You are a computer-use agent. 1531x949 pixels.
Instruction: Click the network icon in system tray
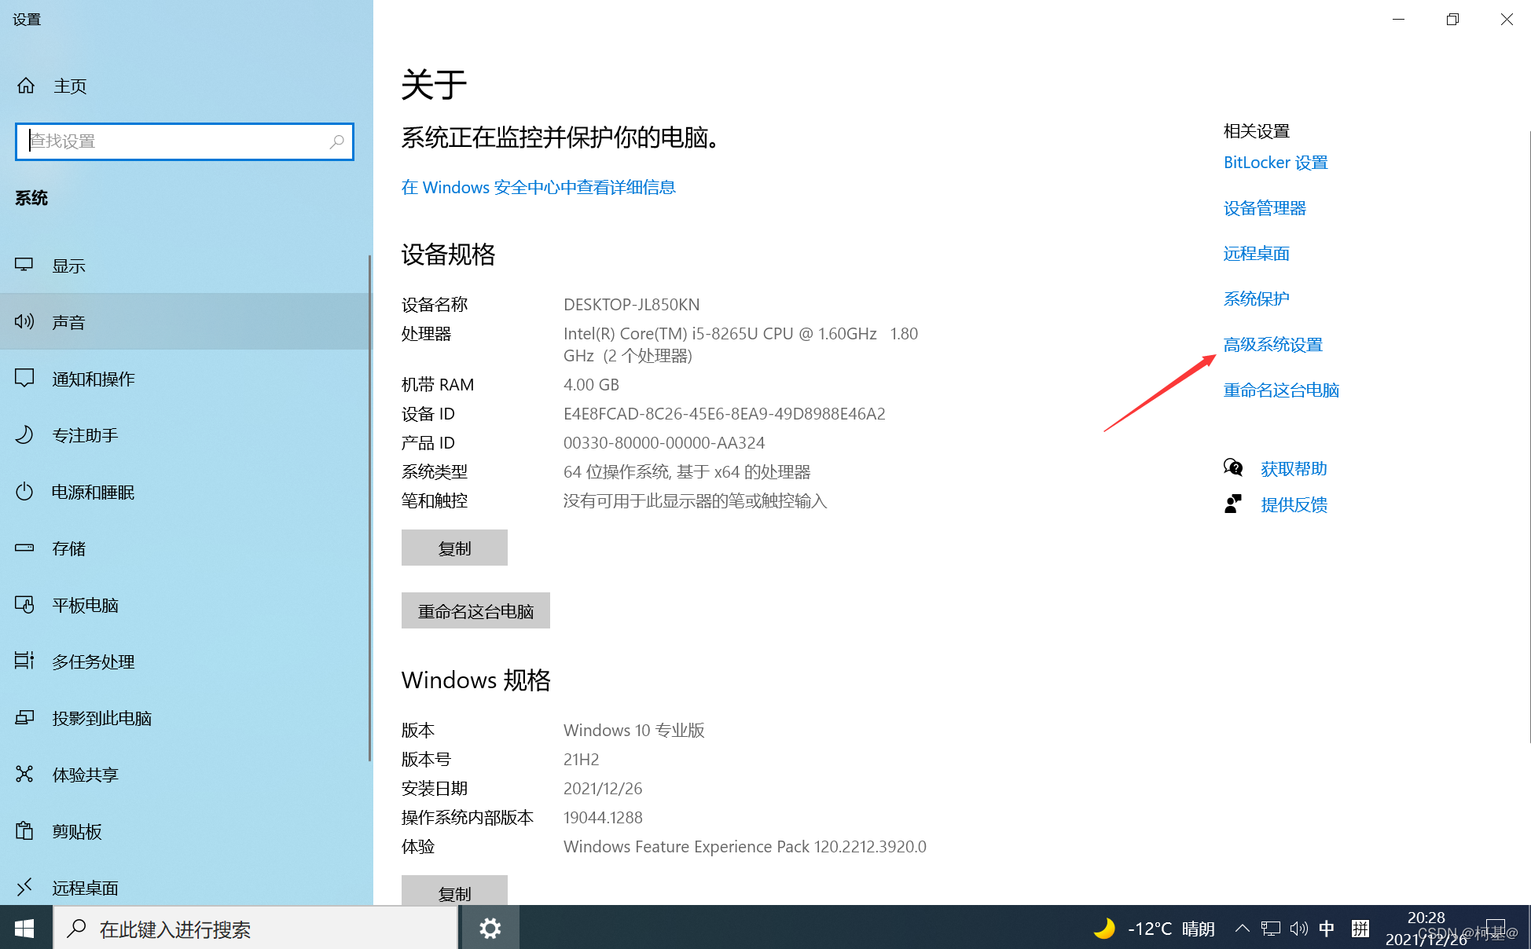(x=1271, y=929)
